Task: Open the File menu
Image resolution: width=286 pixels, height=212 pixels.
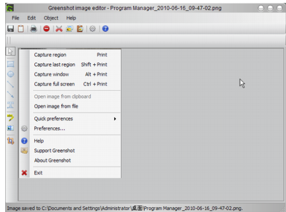Action: (16, 18)
